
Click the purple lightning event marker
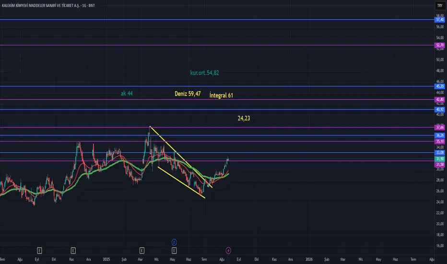coord(228,251)
